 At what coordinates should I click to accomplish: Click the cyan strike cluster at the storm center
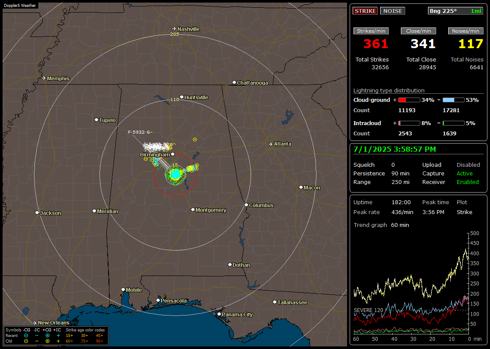tap(176, 174)
